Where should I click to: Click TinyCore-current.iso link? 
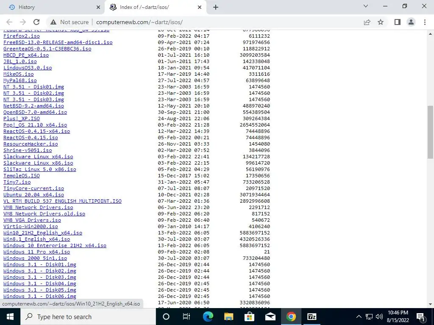(x=33, y=188)
